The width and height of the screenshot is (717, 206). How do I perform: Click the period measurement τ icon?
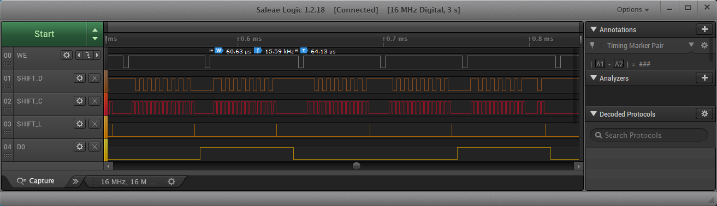(x=304, y=51)
